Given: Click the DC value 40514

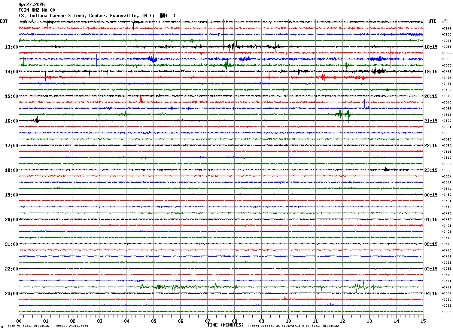Looking at the screenshot, I should 447,152.
